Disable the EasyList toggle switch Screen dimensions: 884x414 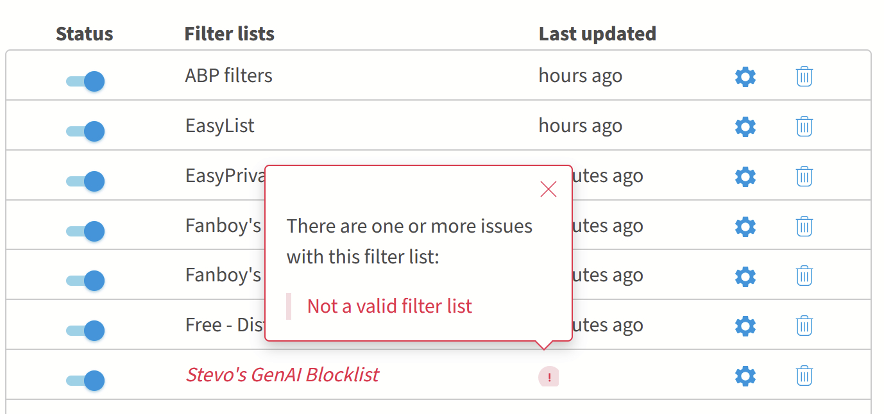(x=85, y=131)
